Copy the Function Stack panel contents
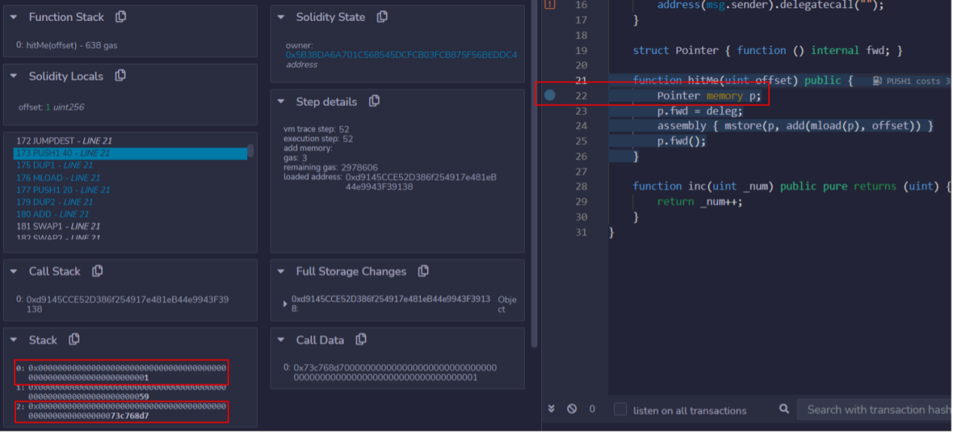Image resolution: width=953 pixels, height=432 pixels. pyautogui.click(x=121, y=17)
